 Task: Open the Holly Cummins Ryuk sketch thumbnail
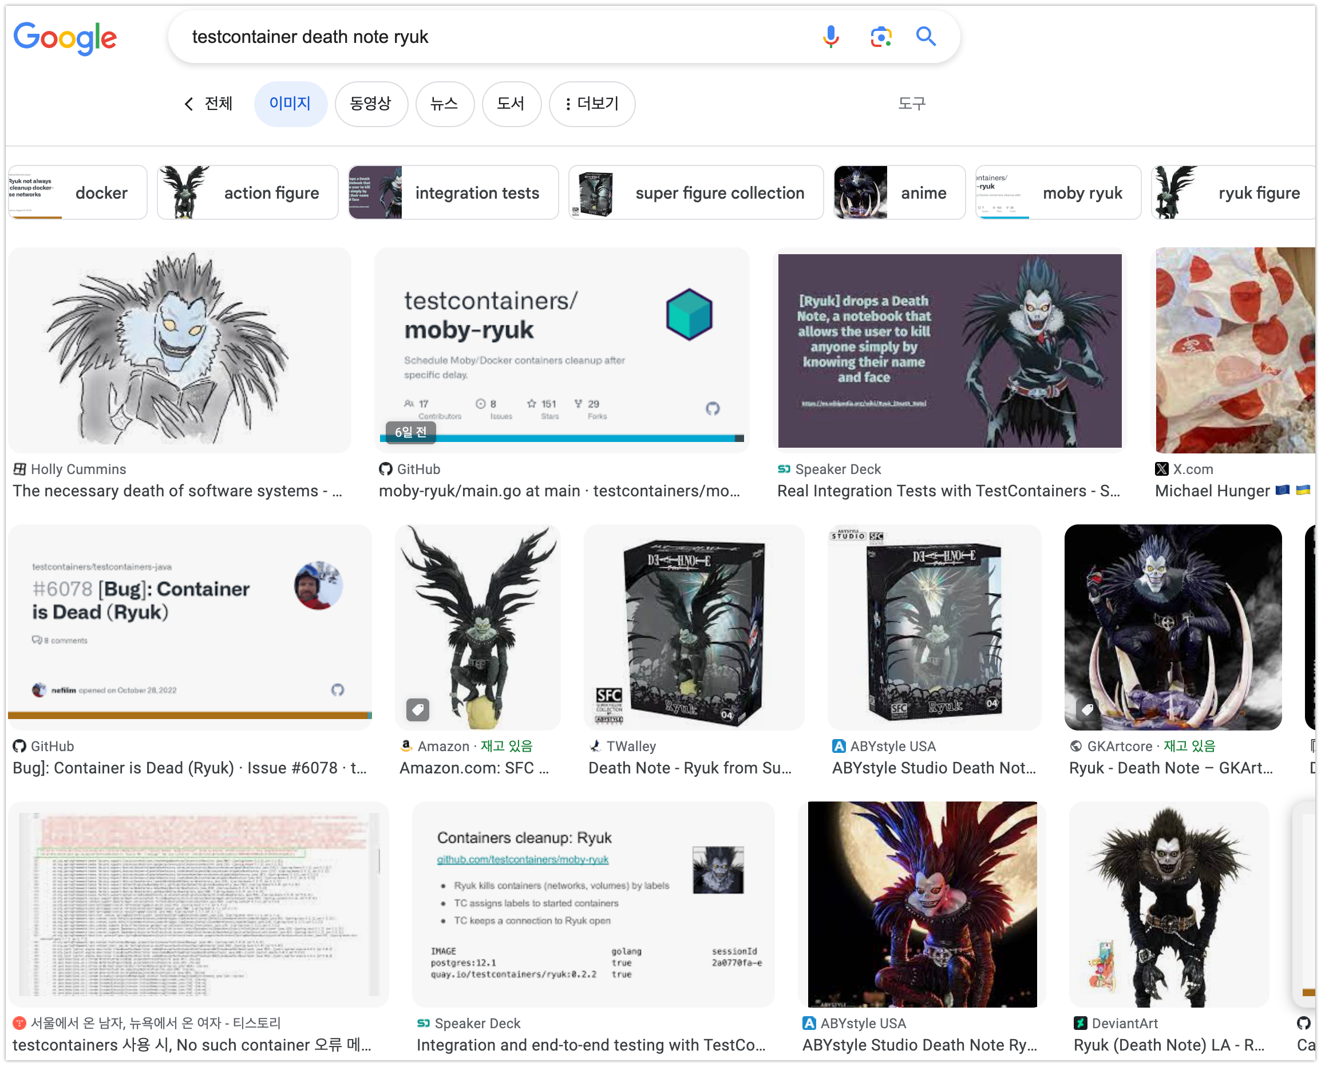point(179,350)
